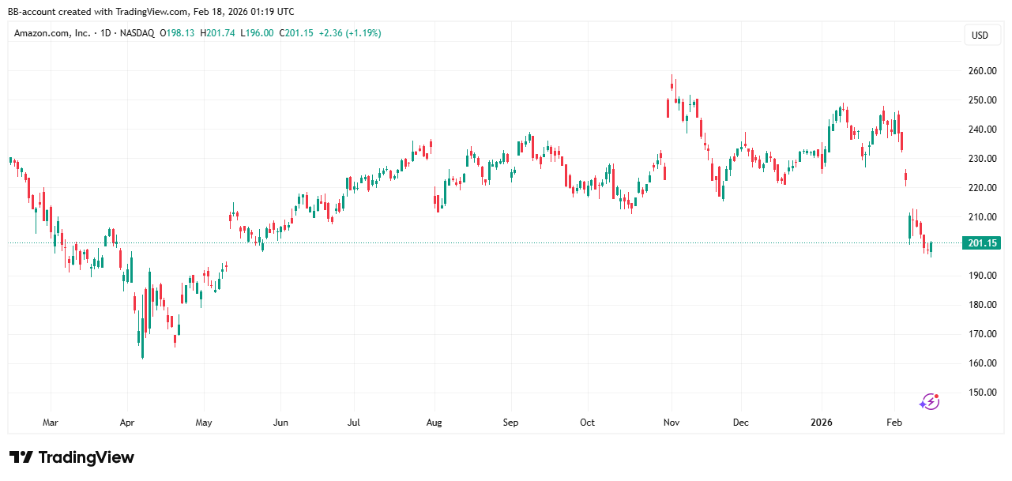Click the green 201.15 current price label

click(980, 243)
